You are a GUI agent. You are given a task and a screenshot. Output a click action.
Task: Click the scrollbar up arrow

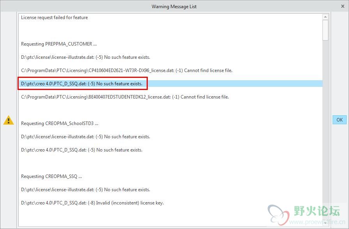[325, 17]
